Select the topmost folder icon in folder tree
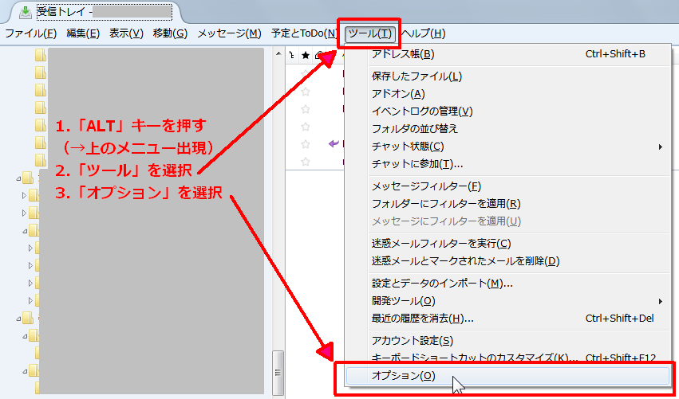Viewport: 679px width, 399px height. [41, 56]
